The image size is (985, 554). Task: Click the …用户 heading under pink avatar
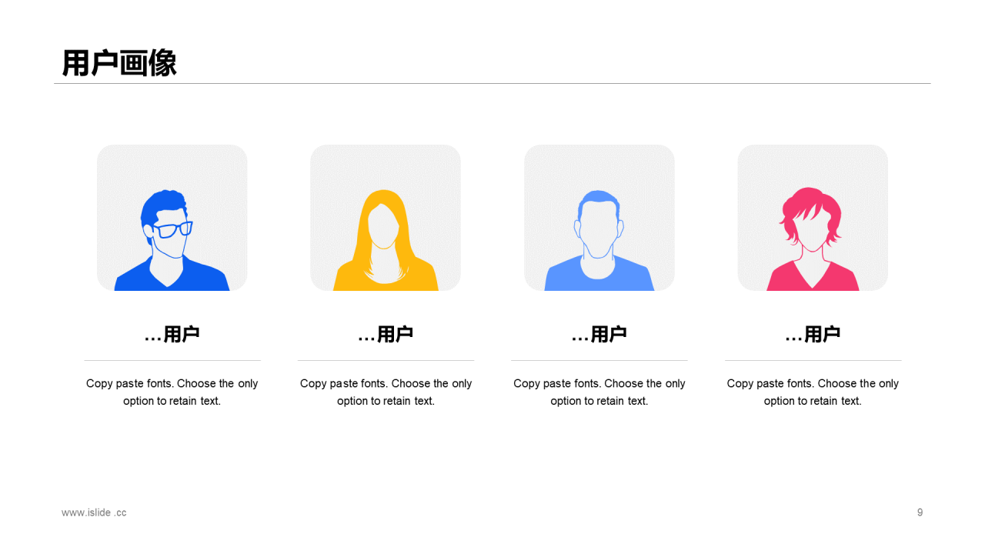click(x=813, y=334)
